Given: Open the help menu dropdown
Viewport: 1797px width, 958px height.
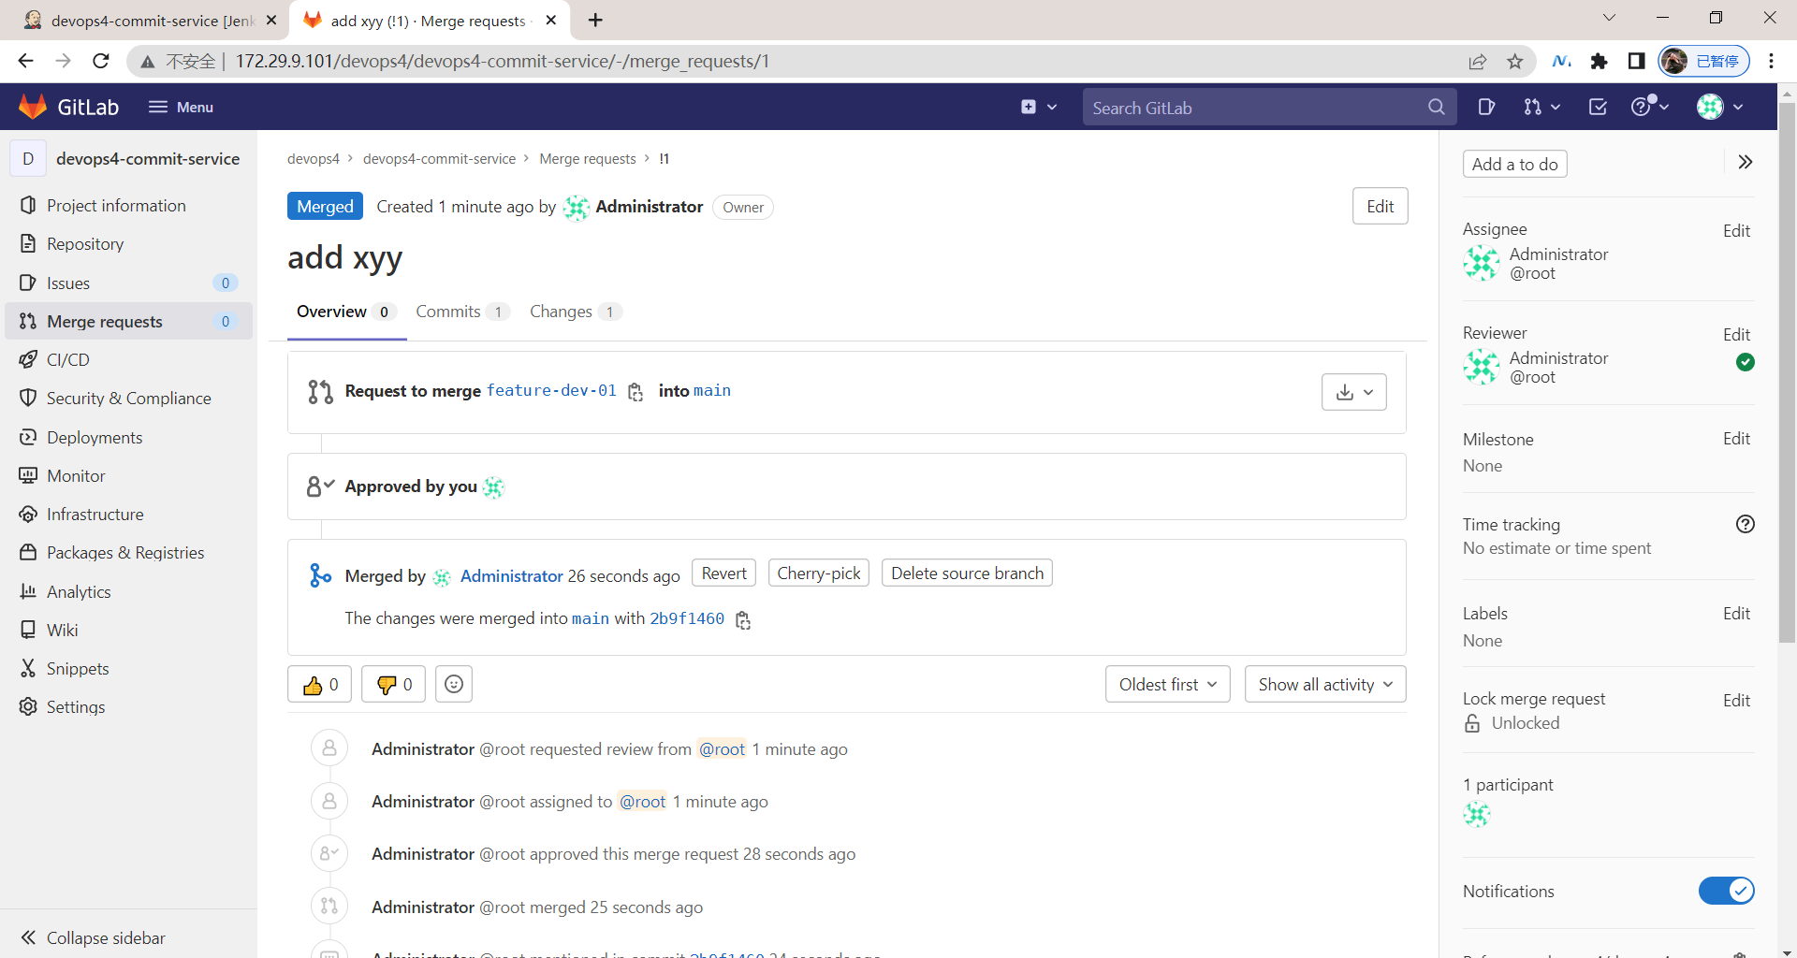Looking at the screenshot, I should (x=1650, y=107).
